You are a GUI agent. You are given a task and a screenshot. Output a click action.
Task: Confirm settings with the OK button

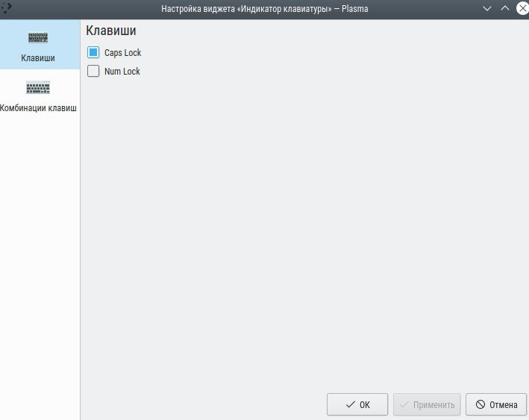(x=357, y=404)
